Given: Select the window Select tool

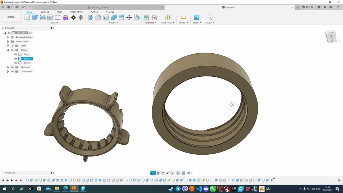Looking at the screenshot, I should [210, 18].
